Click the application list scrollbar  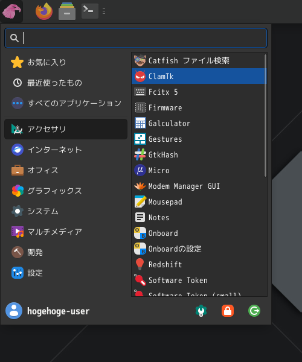click(266, 115)
